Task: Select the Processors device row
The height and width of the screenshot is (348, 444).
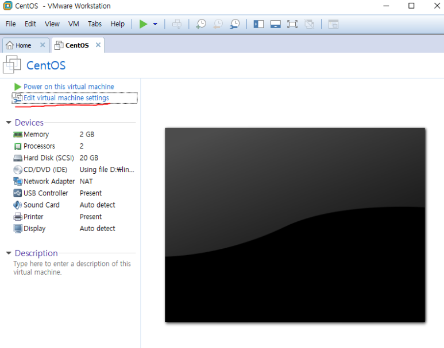Action: [74, 146]
